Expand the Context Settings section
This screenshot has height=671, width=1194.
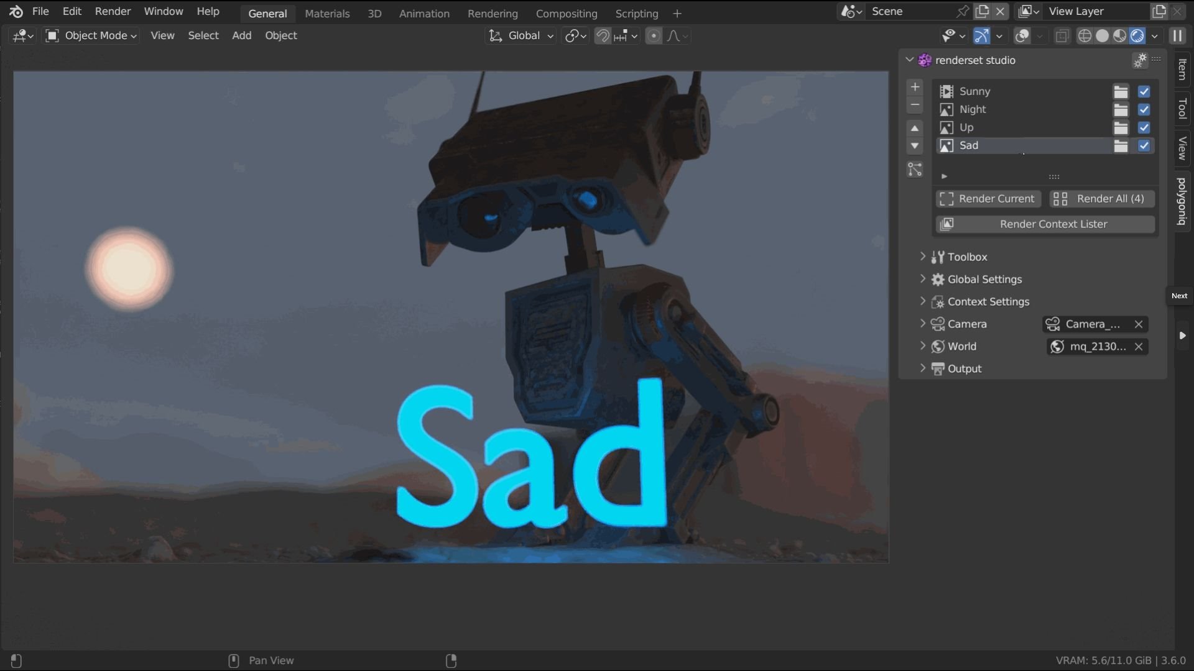(x=923, y=301)
